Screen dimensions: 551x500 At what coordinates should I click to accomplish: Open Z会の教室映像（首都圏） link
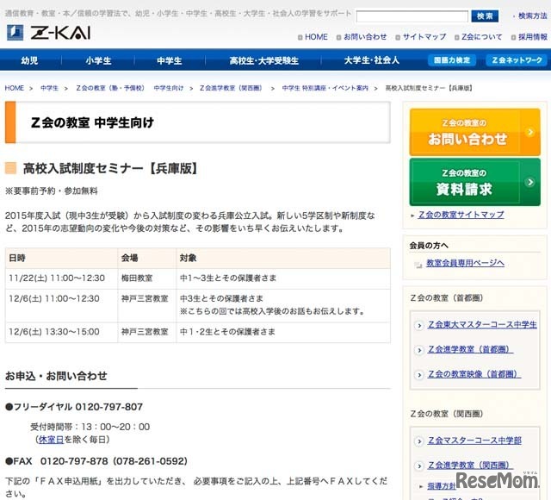474,374
